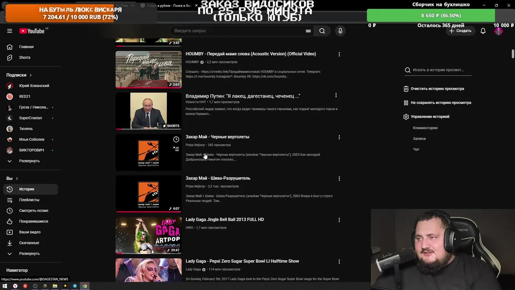515x290 pixels.
Task: Click Chrome icon in taskbar
Action: pos(84,286)
